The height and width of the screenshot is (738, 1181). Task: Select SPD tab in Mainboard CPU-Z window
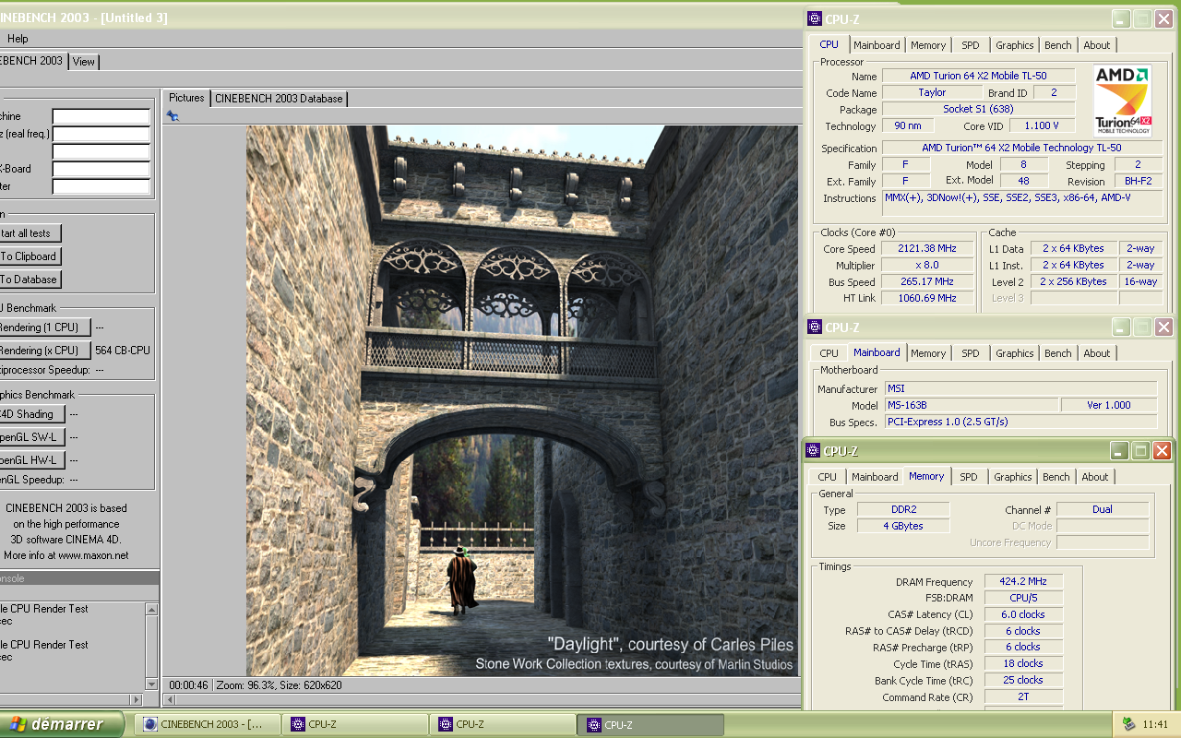[x=971, y=353]
